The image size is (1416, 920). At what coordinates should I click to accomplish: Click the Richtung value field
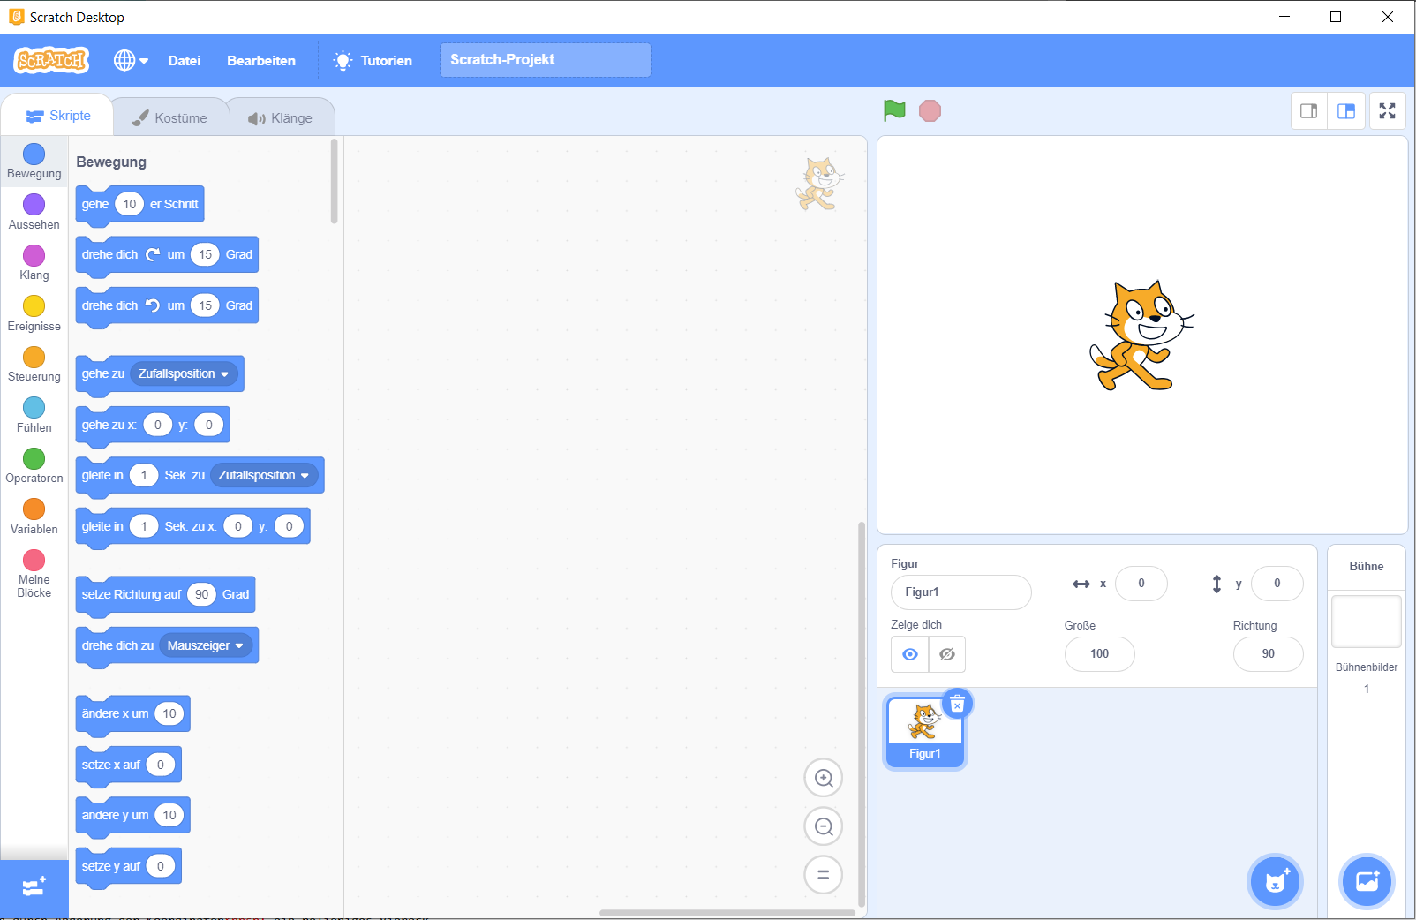(x=1269, y=654)
